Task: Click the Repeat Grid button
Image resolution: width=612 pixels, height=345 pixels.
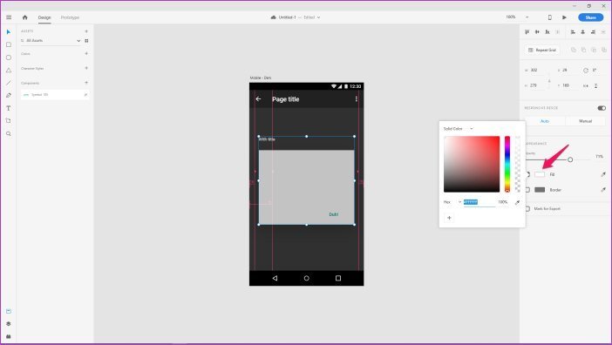Action: coord(541,50)
